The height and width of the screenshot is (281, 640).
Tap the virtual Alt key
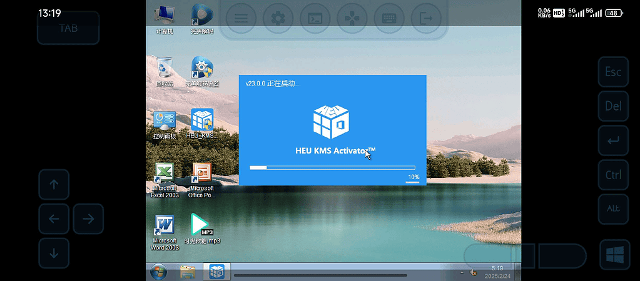[613, 209]
